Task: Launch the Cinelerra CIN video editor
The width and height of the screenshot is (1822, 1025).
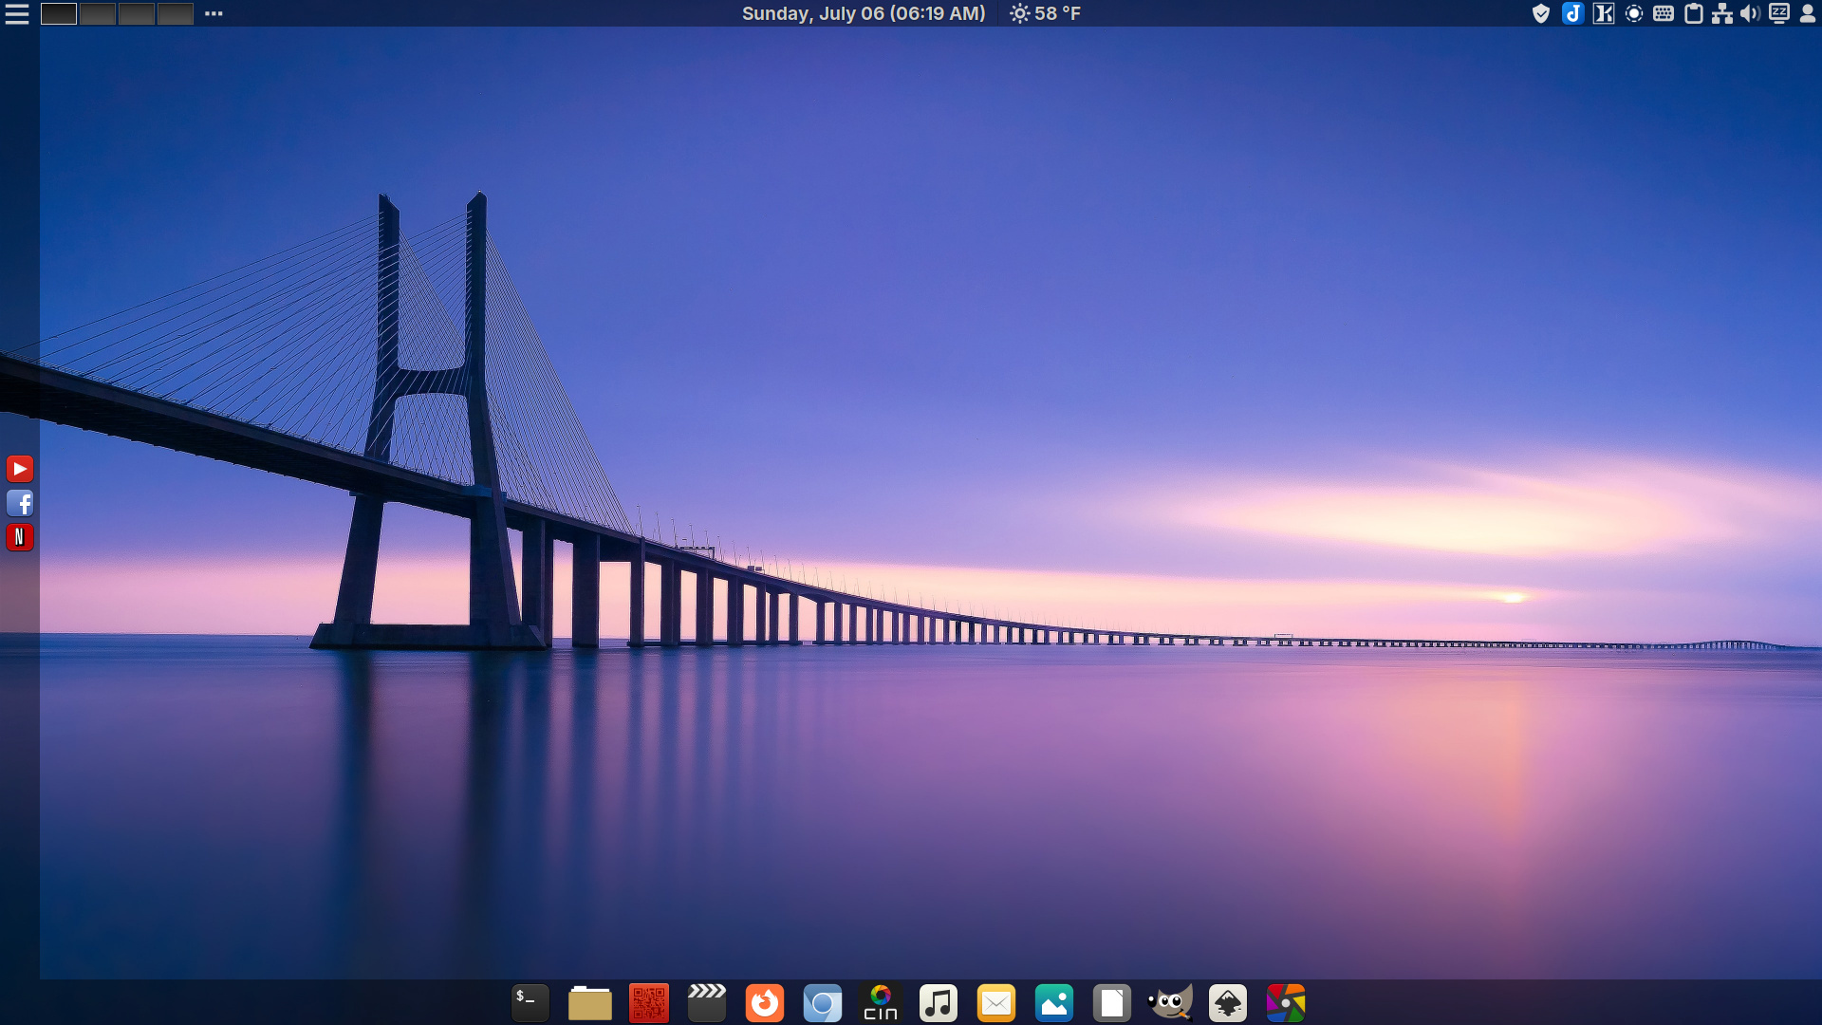Action: (x=881, y=1003)
